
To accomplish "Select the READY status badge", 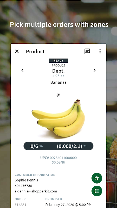I will click(x=58, y=61).
